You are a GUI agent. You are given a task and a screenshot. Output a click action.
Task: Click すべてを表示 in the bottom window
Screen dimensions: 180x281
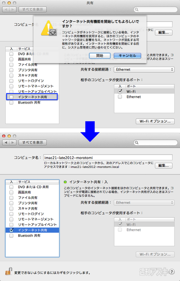coord(33,142)
